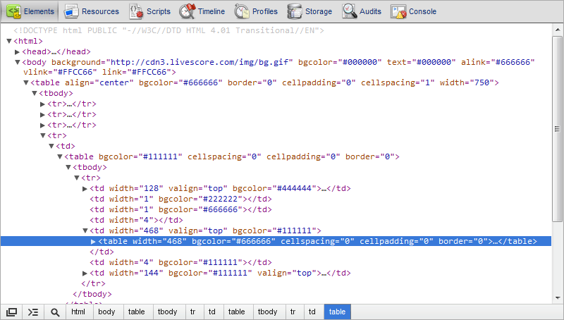The height and width of the screenshot is (320, 564).
Task: Select the closing /tr tag line
Action: pos(93,283)
